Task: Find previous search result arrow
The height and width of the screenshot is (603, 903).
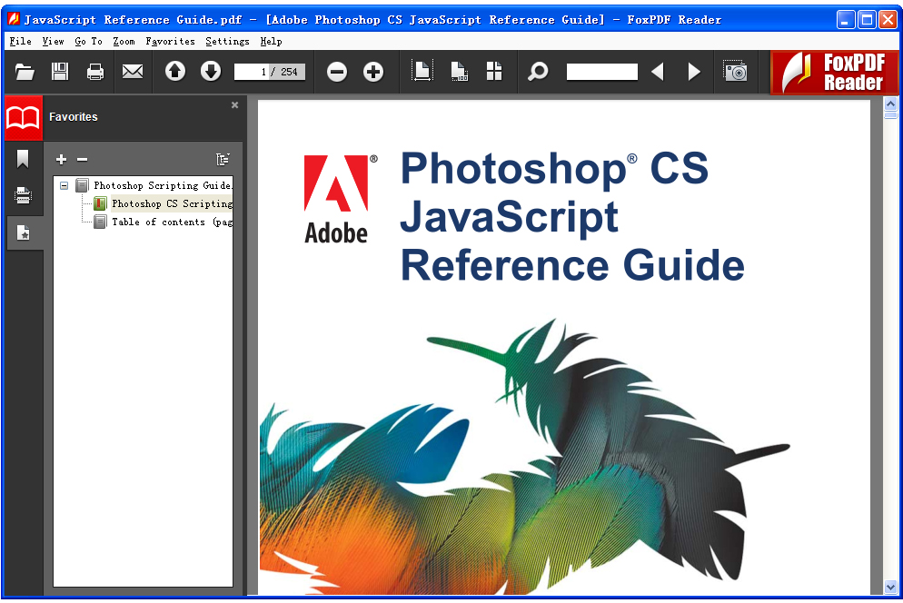Action: tap(658, 72)
